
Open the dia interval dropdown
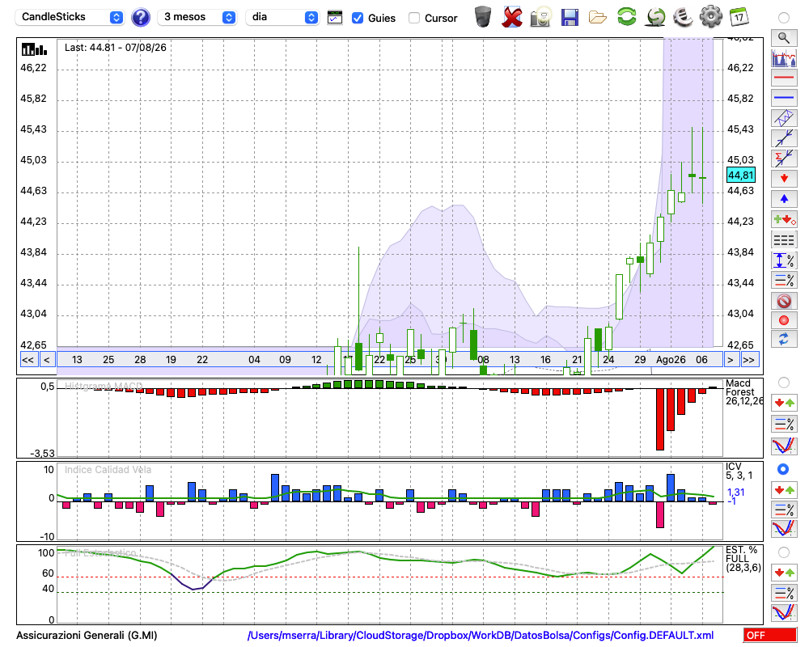pyautogui.click(x=282, y=17)
